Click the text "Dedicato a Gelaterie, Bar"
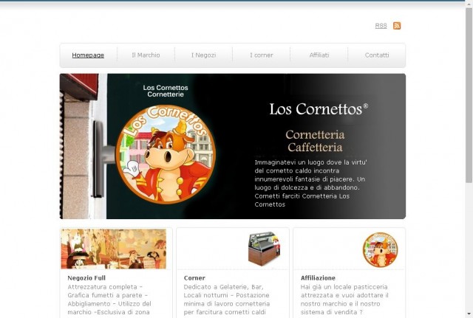 pos(223,287)
